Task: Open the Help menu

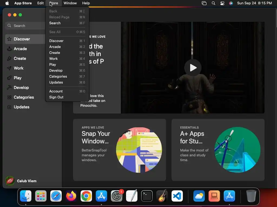Action: 86,3
